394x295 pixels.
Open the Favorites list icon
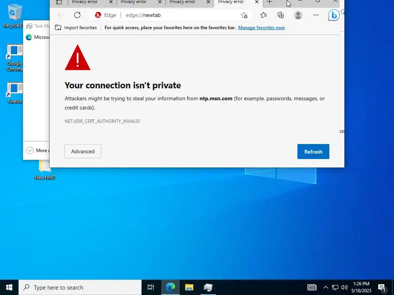pyautogui.click(x=263, y=15)
